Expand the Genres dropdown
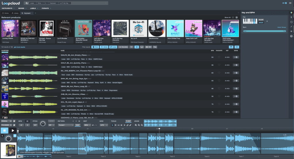 (x=22, y=8)
